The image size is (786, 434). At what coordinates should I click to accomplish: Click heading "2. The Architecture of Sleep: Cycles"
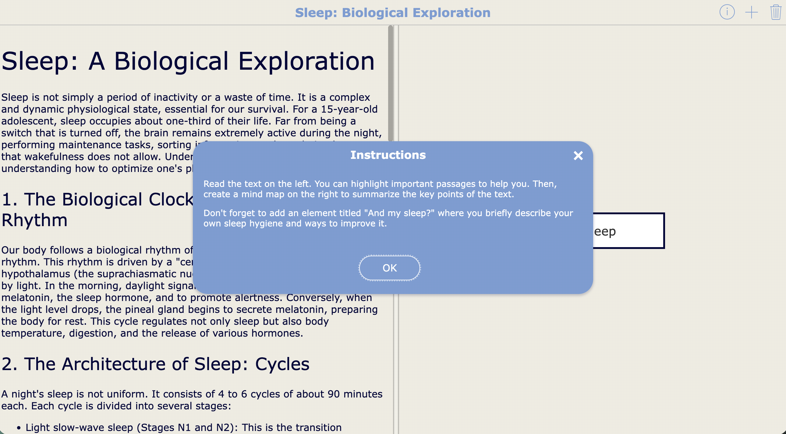pyautogui.click(x=155, y=364)
